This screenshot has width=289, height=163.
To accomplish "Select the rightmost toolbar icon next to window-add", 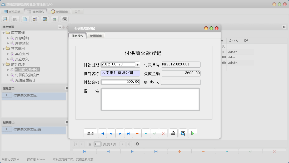I will tap(64, 19).
